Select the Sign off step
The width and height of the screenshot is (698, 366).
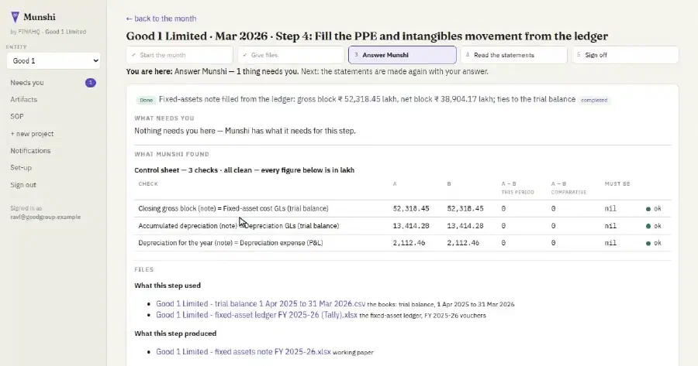[x=625, y=55]
